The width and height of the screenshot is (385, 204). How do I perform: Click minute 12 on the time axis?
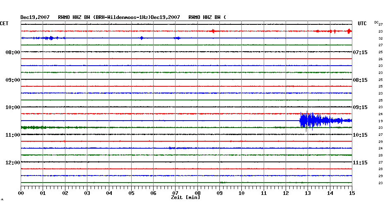tap(286, 193)
